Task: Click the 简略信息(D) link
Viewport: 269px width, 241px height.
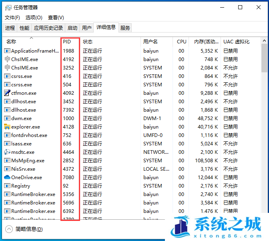Action: [x=29, y=229]
